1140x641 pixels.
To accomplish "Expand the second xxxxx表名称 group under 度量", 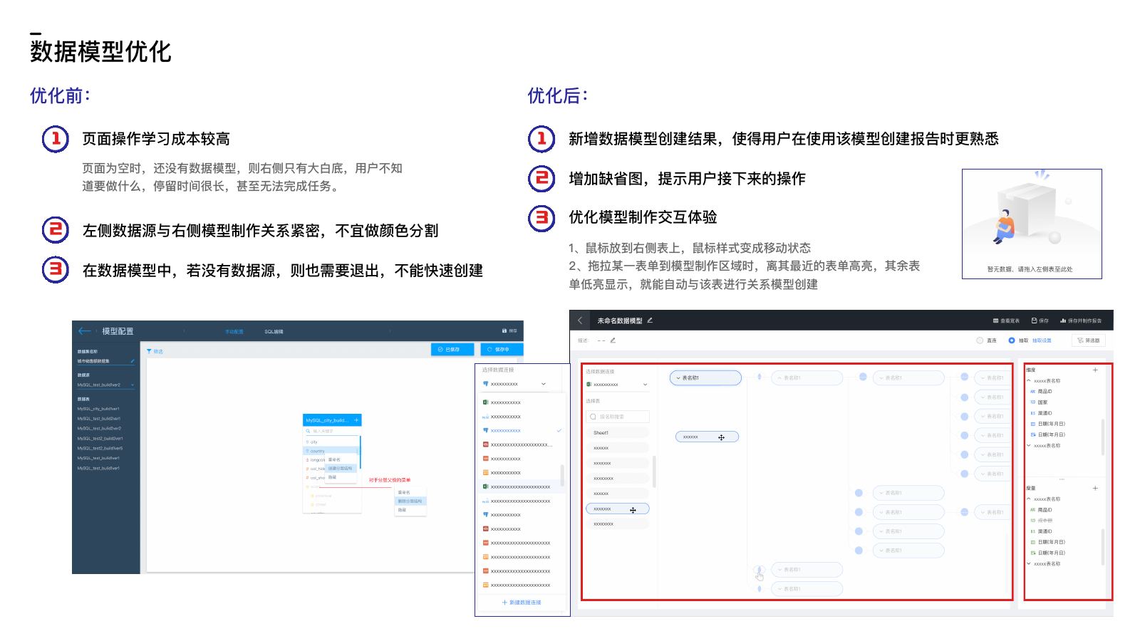I will tap(1029, 563).
